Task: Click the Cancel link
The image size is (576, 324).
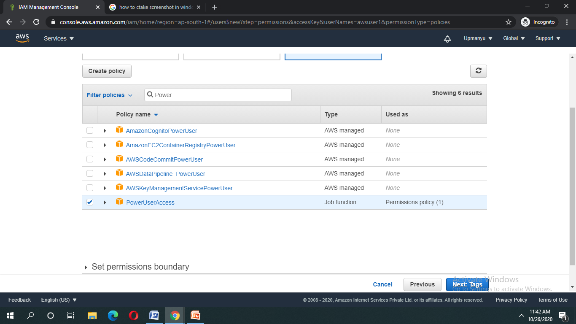Action: 382,284
